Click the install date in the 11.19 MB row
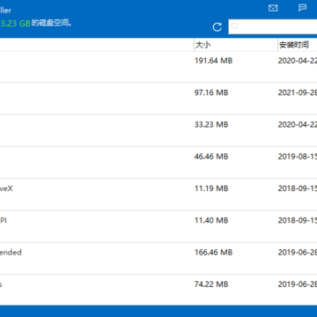 pyautogui.click(x=298, y=188)
